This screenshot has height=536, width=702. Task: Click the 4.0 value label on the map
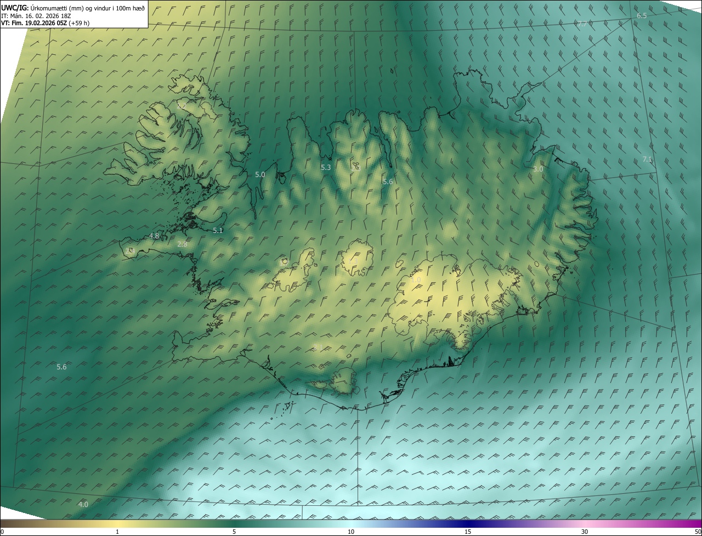pyautogui.click(x=83, y=504)
